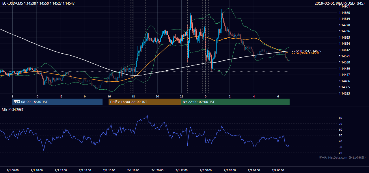Image resolution: width=369 pixels, height=173 pixels.
Task: Click the 2/1 14:00 date label
Action: click(85, 170)
